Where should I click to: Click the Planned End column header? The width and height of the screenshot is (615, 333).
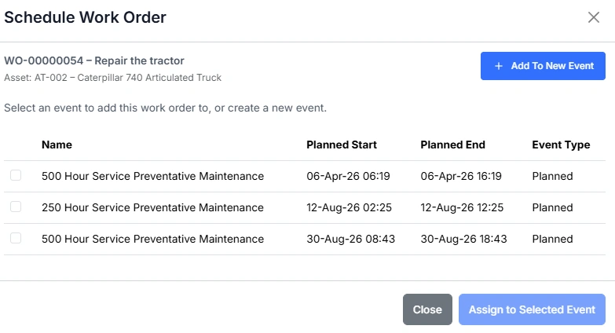point(452,145)
